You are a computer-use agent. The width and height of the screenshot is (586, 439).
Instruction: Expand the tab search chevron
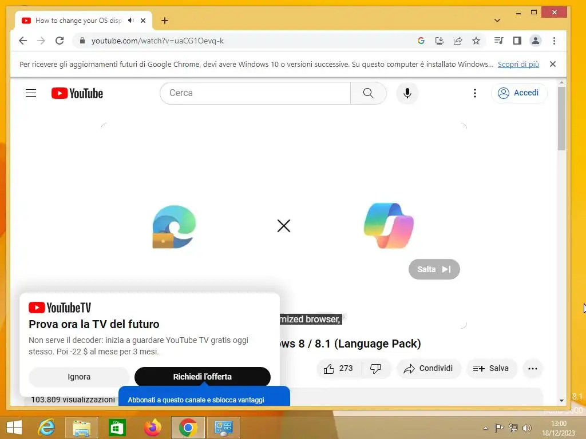497,21
